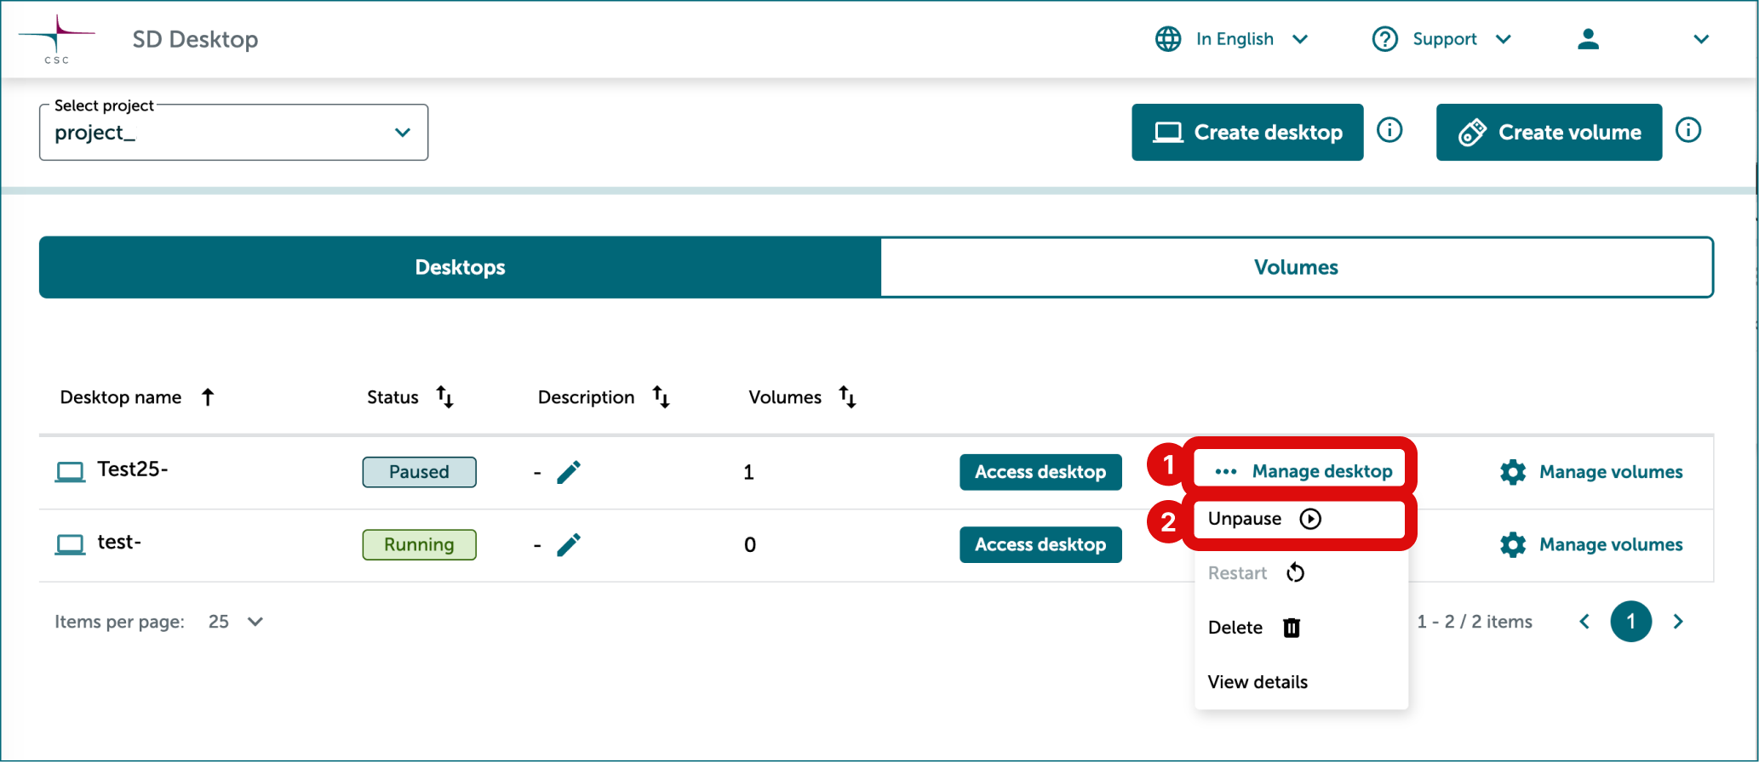Click the test- desktop name
The width and height of the screenshot is (1759, 762).
(119, 543)
